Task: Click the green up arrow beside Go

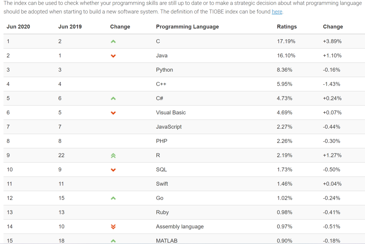Action: pyautogui.click(x=113, y=198)
